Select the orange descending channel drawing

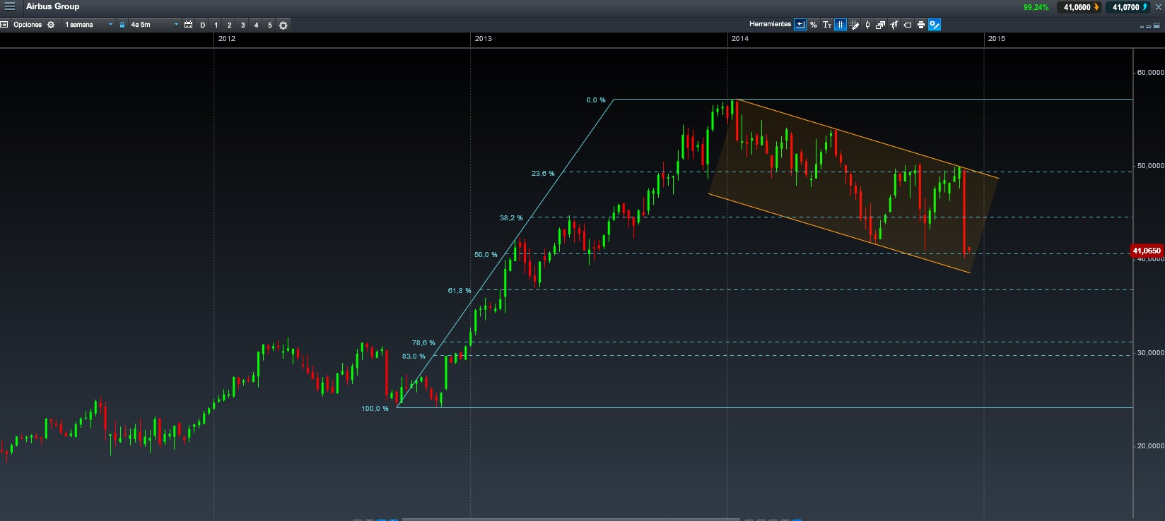[853, 186]
